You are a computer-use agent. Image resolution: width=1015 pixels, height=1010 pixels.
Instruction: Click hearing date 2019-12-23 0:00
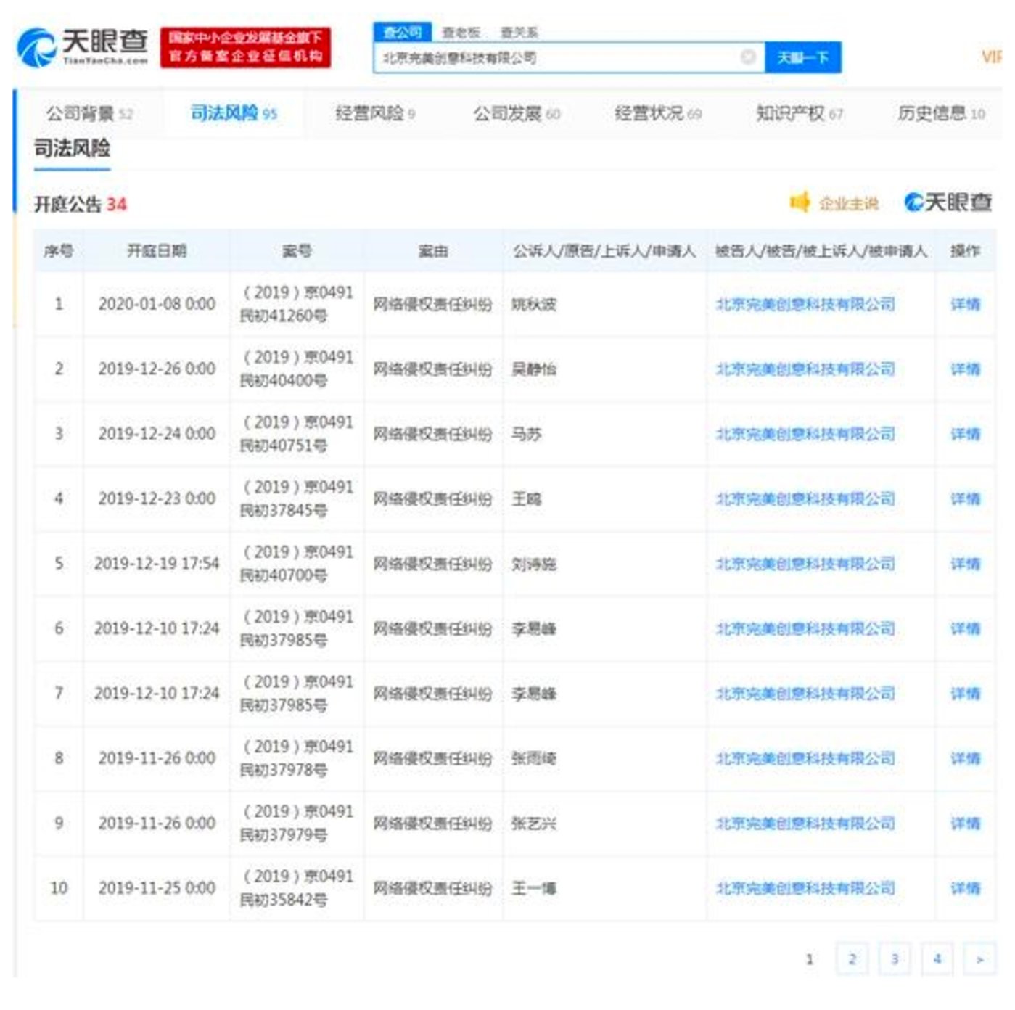point(157,498)
